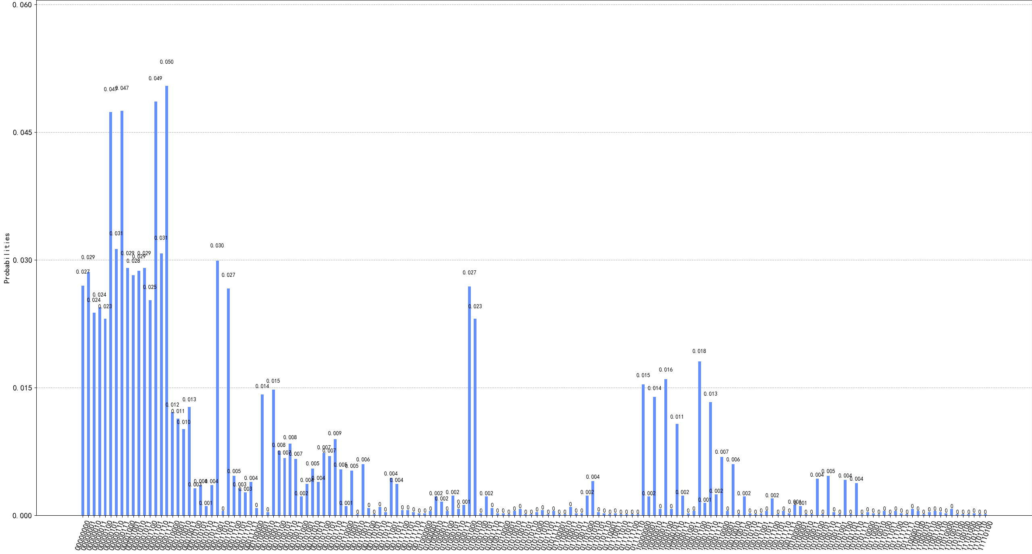The width and height of the screenshot is (1032, 554).
Task: Click the 0.060 y-axis tick label
Action: point(22,5)
